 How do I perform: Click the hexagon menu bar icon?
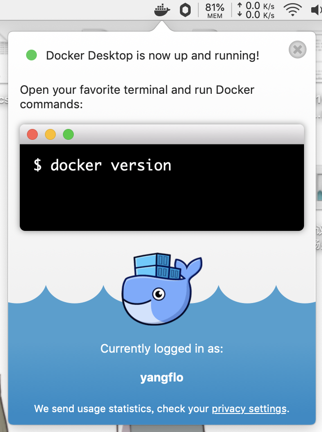coord(185,10)
